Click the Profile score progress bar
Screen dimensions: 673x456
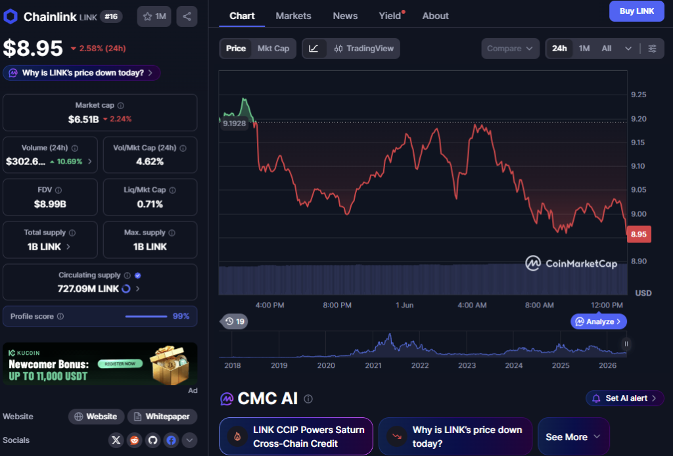point(146,317)
